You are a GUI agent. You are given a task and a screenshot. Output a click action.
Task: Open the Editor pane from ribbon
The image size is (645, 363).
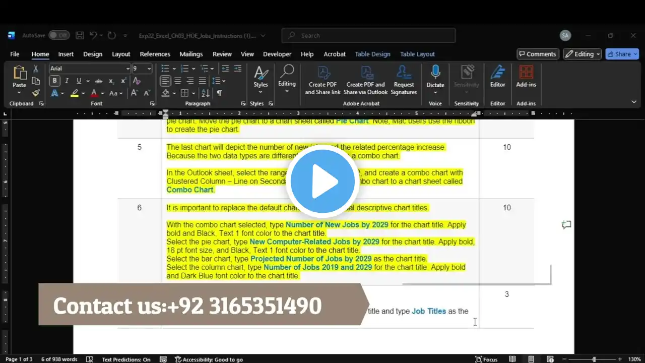point(497,77)
